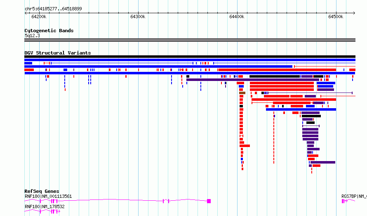Click the 64200k ruler tick label
This screenshot has width=367, height=216.
click(39, 17)
